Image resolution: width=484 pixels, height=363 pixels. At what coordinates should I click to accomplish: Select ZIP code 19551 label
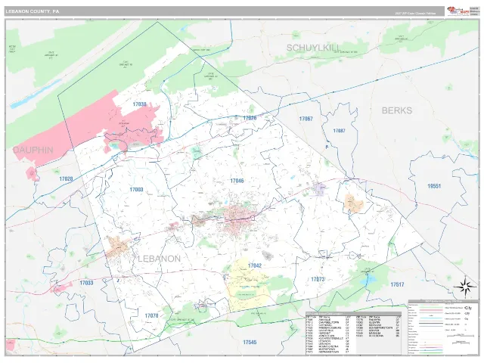coord(434,186)
